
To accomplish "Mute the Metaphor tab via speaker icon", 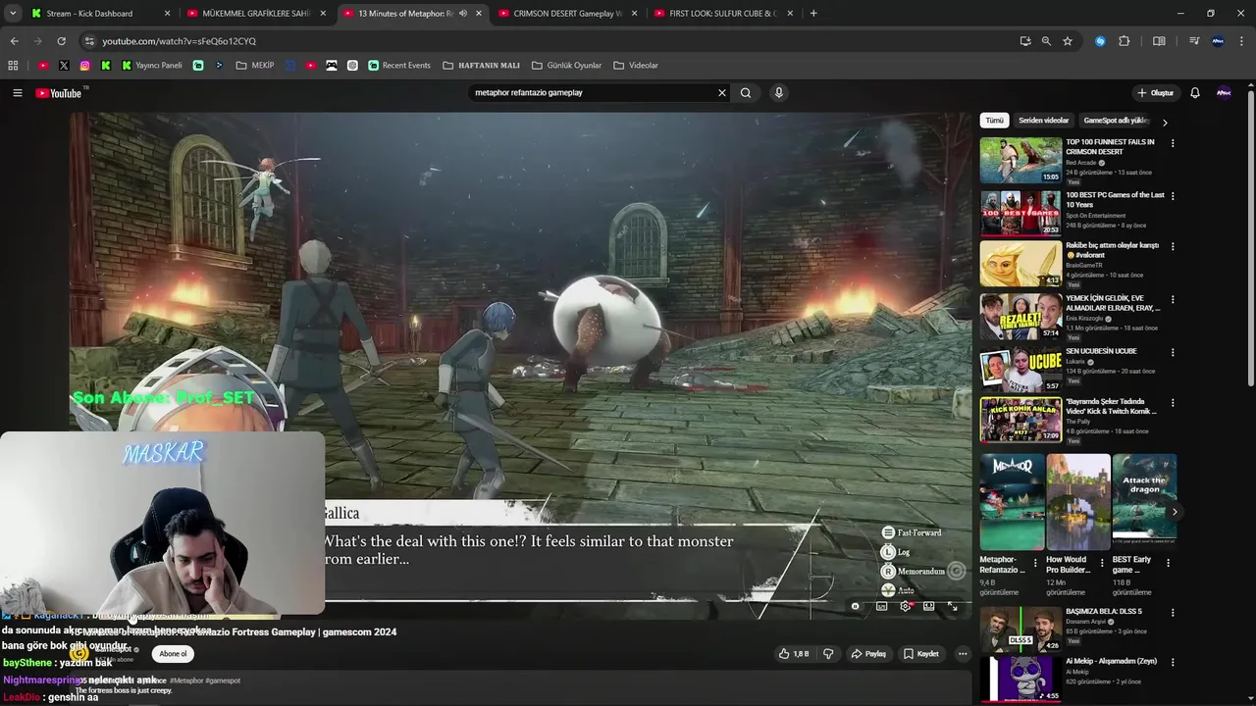I will 463,14.
